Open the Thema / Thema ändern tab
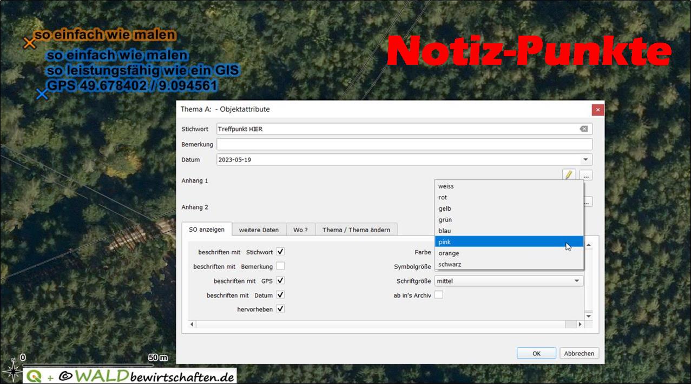 (x=356, y=230)
